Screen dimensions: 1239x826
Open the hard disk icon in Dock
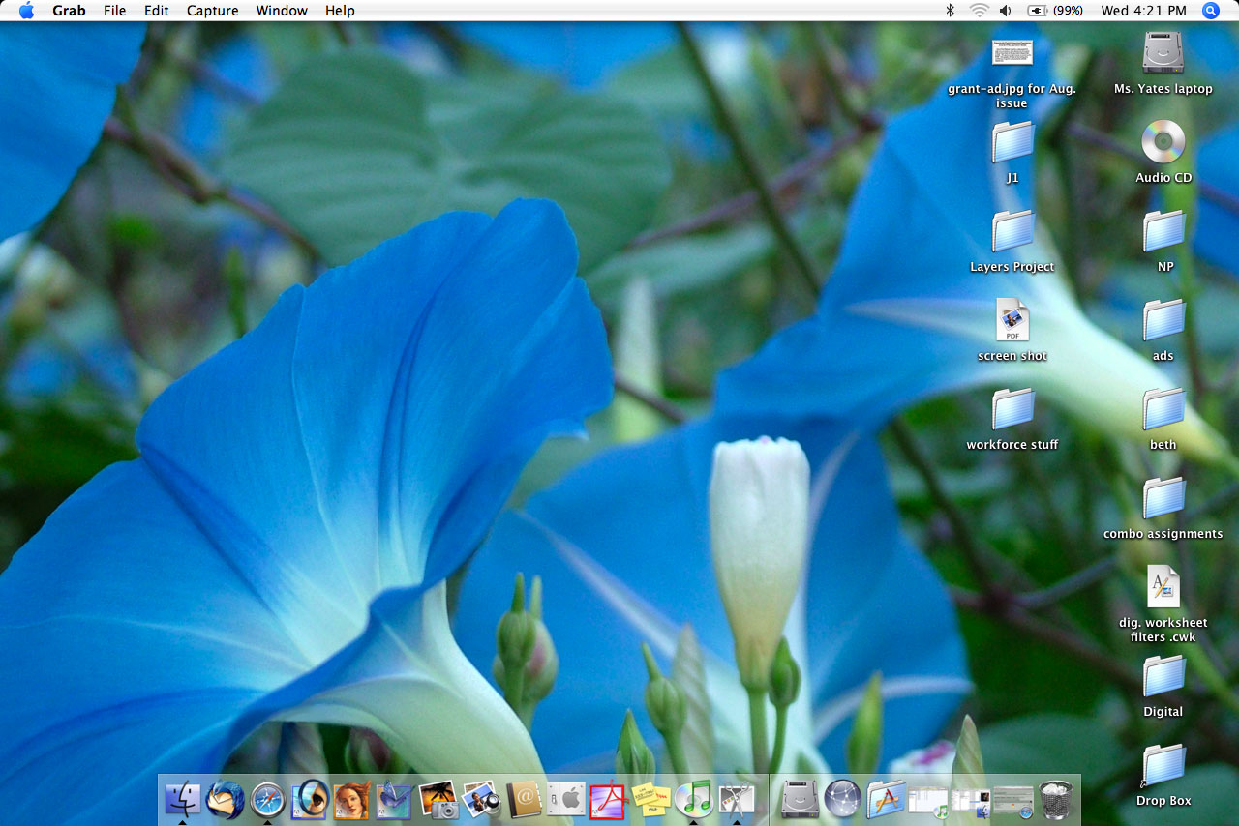[x=801, y=799]
